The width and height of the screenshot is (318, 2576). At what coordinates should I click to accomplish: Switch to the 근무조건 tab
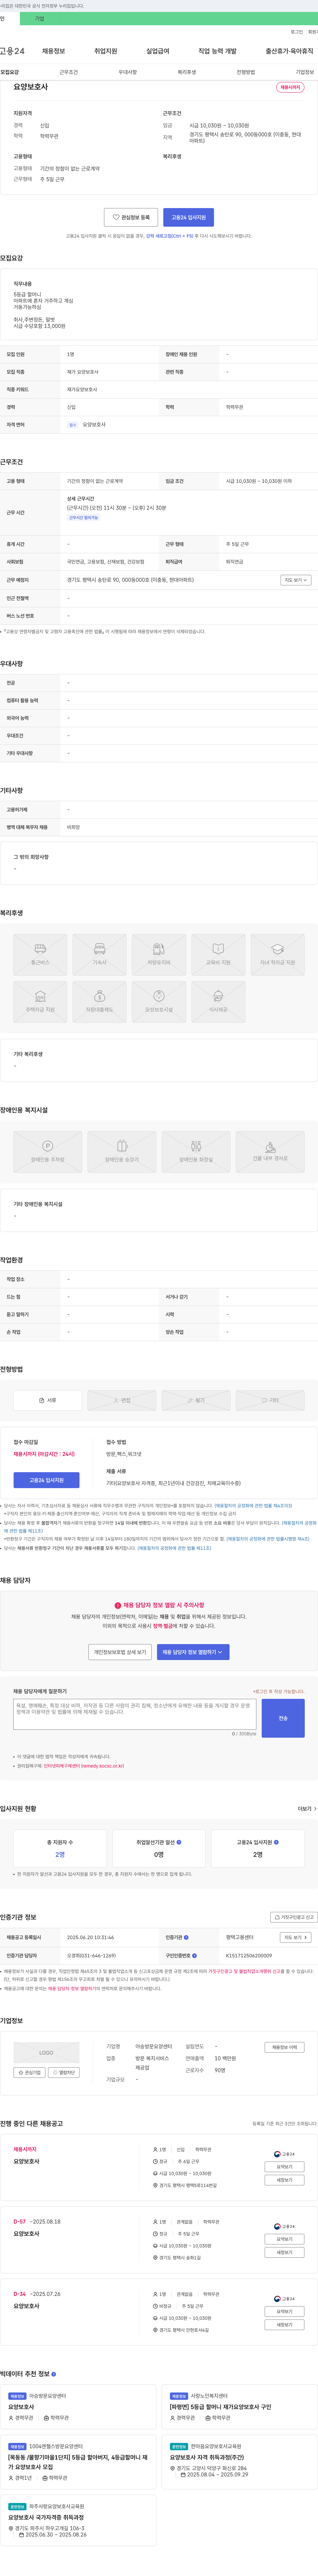coord(69,72)
